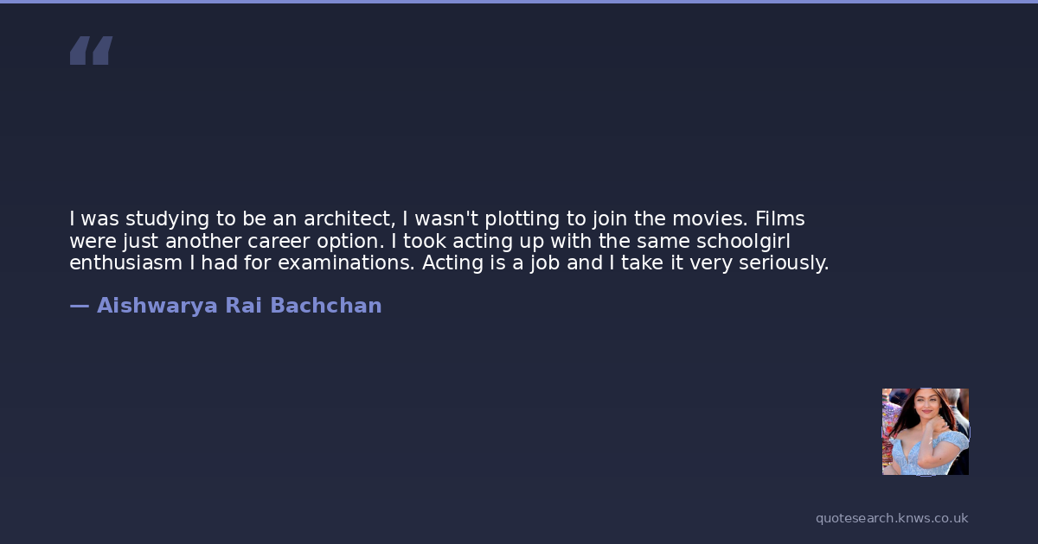Click the em dash before author name
This screenshot has height=544, width=1038.
(x=79, y=306)
